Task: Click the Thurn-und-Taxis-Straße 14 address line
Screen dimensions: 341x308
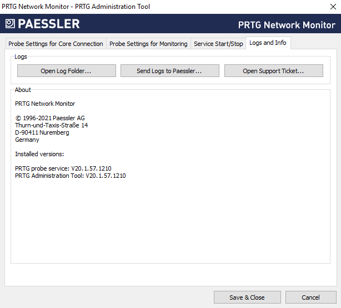Action: pos(51,125)
